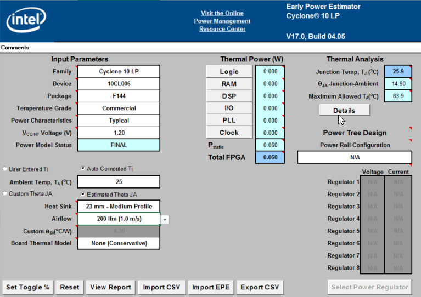The height and width of the screenshot is (297, 421).
Task: Open the Clock power section
Action: pyautogui.click(x=229, y=133)
